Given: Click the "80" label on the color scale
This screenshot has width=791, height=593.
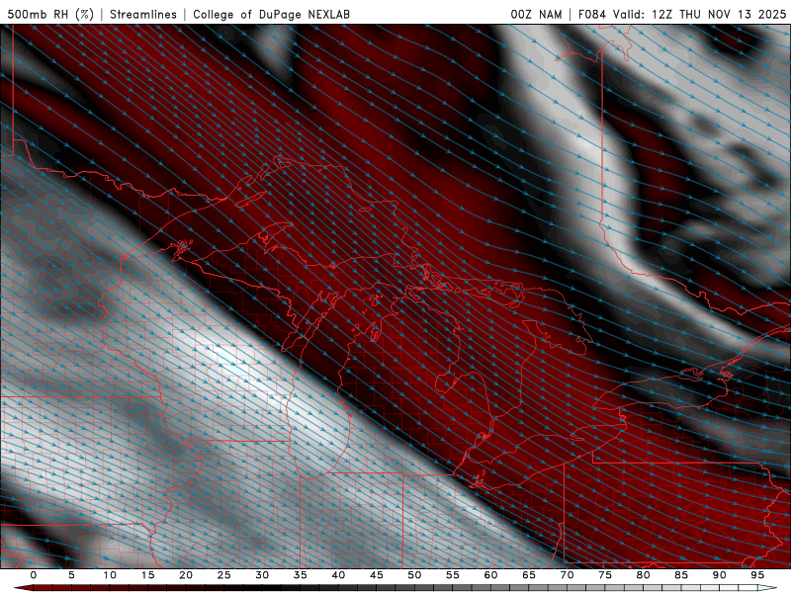Looking at the screenshot, I should coord(644,575).
